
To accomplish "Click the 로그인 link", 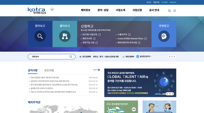I will point(149,2).
